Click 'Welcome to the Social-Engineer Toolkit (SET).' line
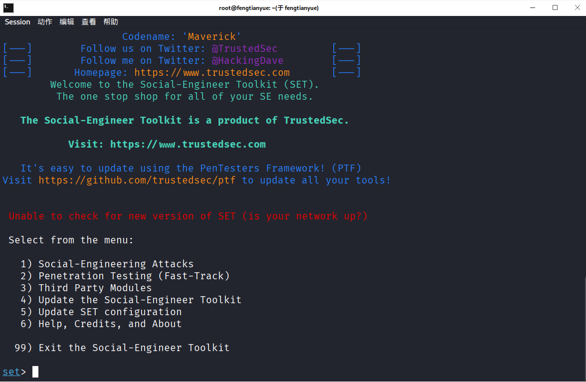 [185, 84]
